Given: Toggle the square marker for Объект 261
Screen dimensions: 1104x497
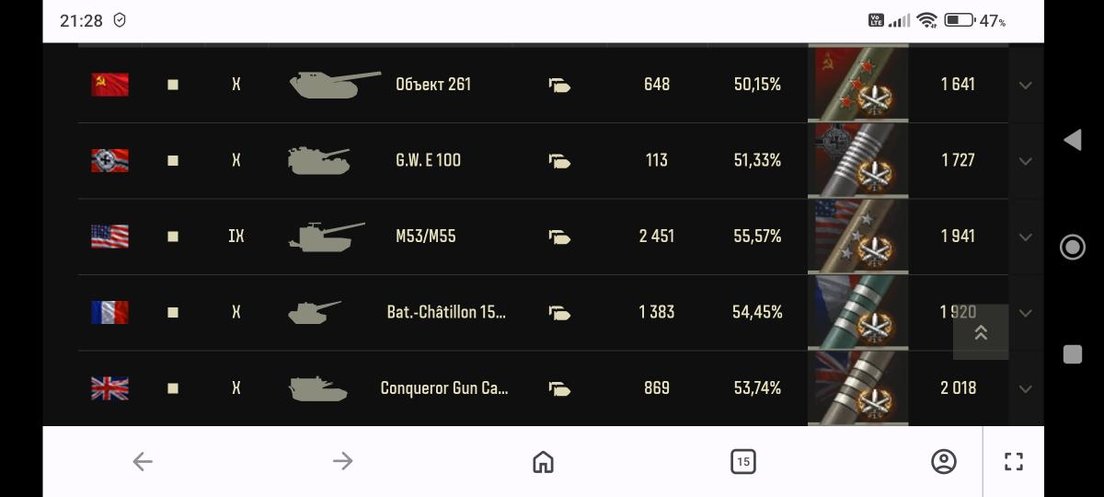Looking at the screenshot, I should click(x=173, y=85).
